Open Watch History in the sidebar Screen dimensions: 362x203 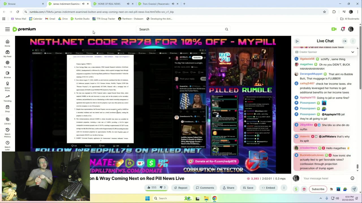7,133
